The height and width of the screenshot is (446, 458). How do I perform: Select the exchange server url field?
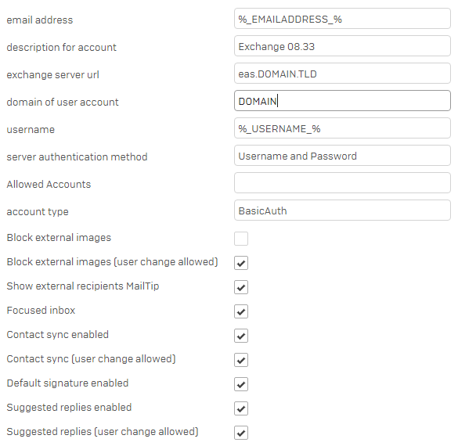click(x=342, y=74)
